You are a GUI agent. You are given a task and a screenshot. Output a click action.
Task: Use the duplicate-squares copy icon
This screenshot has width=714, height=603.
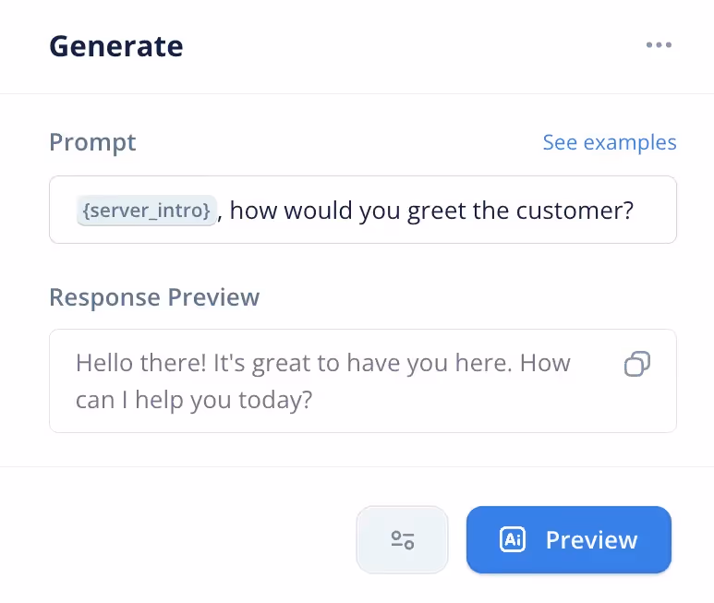pyautogui.click(x=637, y=364)
